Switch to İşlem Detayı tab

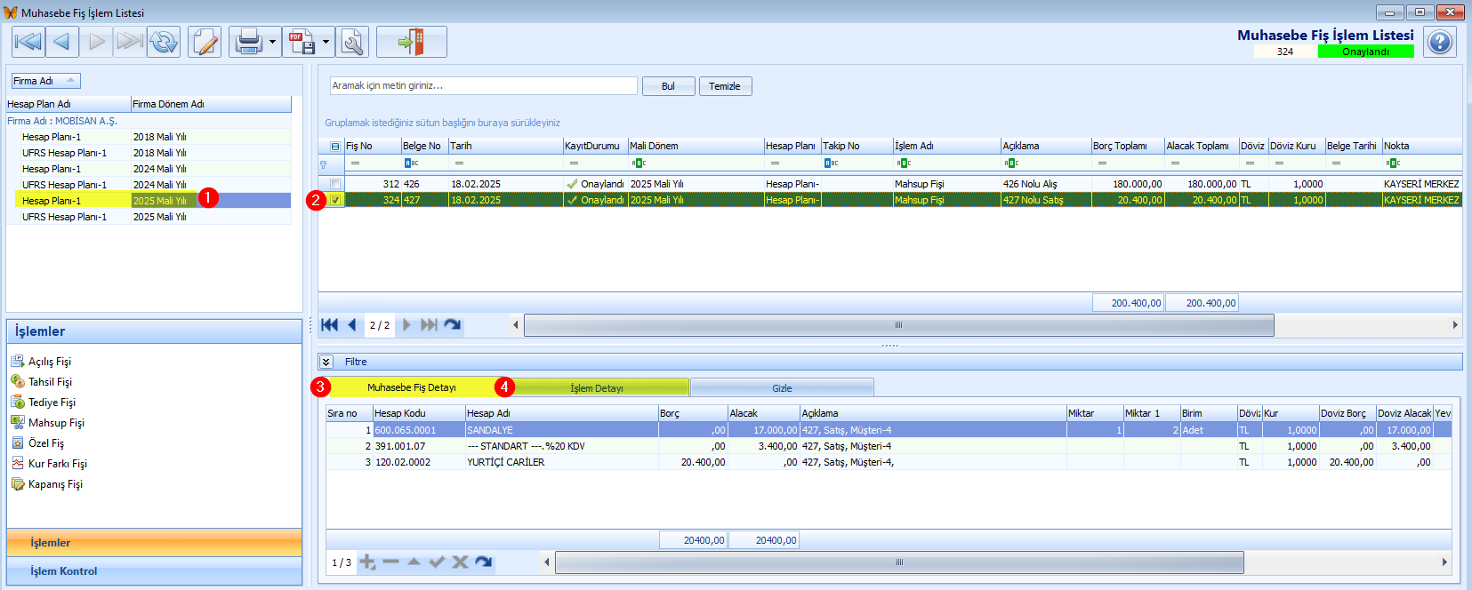click(x=597, y=388)
